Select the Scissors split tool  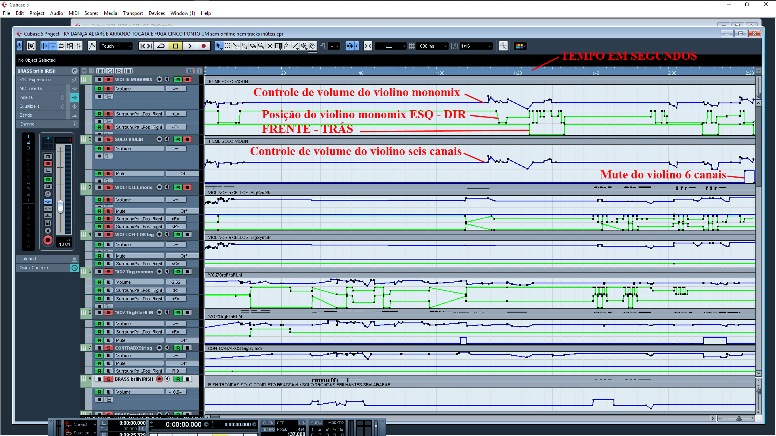click(x=236, y=46)
